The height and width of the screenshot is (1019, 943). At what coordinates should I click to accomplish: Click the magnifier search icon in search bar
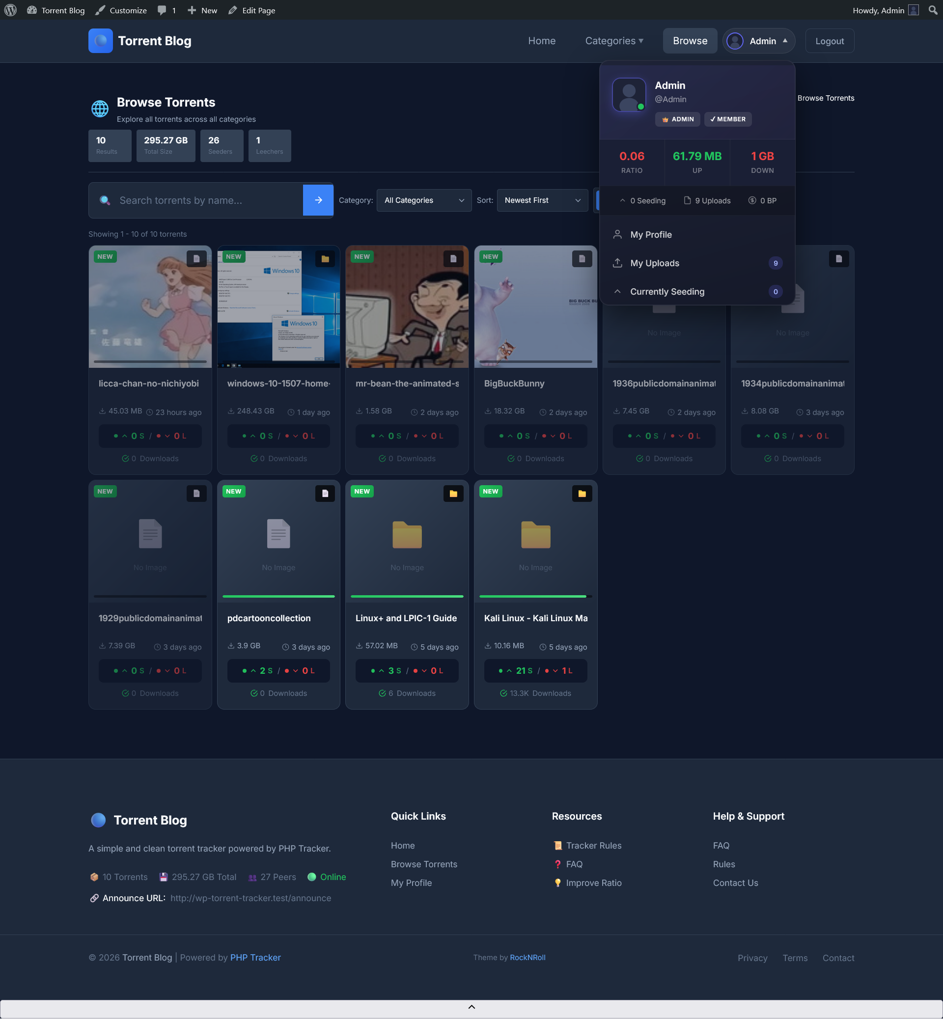pos(106,200)
